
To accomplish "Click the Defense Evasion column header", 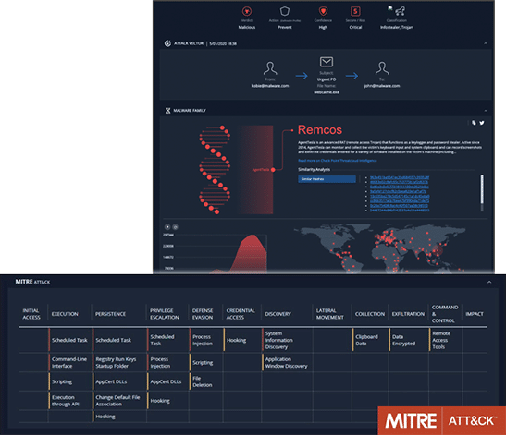I will tap(203, 314).
